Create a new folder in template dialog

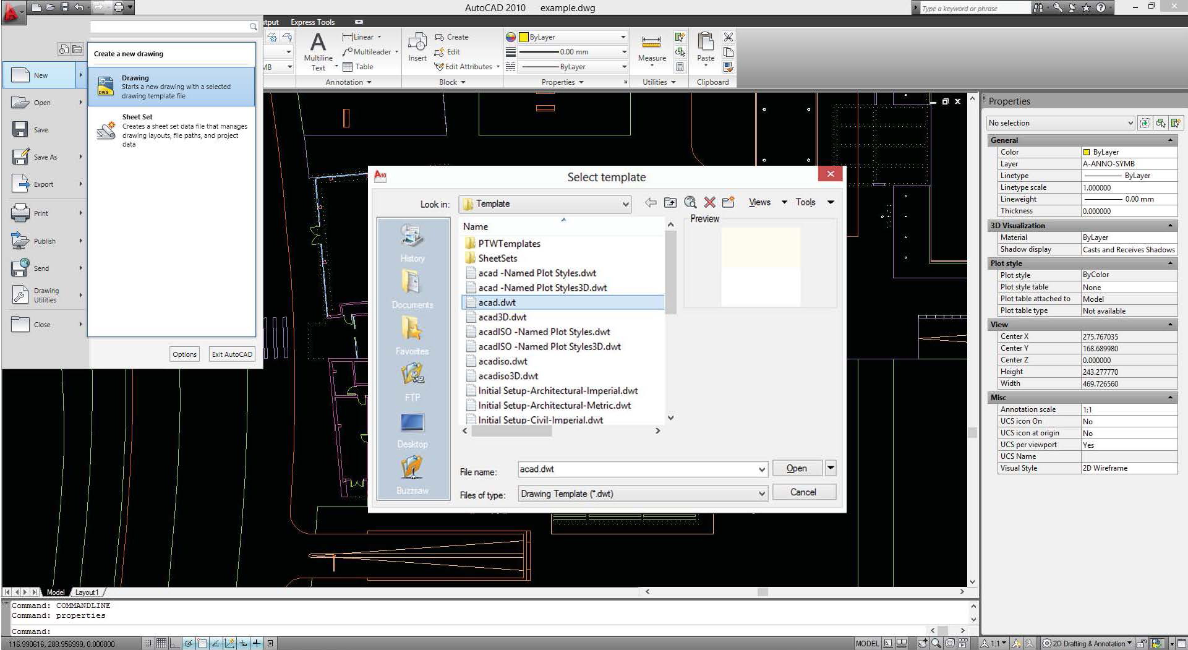click(x=729, y=202)
